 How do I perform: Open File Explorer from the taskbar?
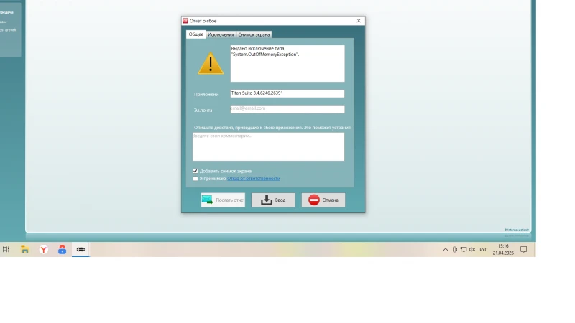click(24, 249)
